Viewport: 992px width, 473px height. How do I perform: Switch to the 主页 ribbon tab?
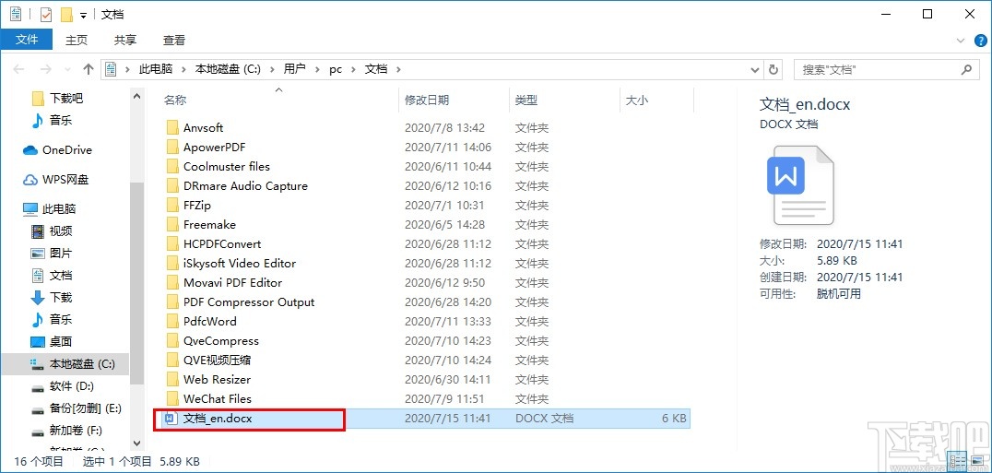(x=77, y=40)
